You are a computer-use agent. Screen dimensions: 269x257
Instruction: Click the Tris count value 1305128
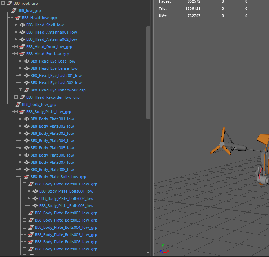point(193,9)
